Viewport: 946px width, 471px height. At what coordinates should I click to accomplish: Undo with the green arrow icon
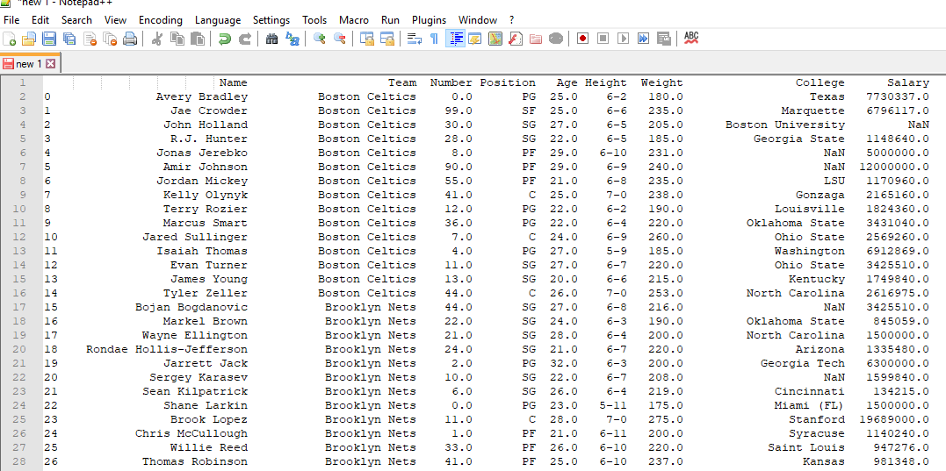click(x=225, y=39)
